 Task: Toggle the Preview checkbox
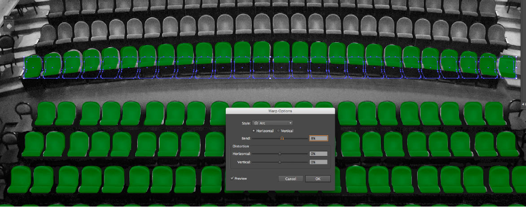click(232, 178)
